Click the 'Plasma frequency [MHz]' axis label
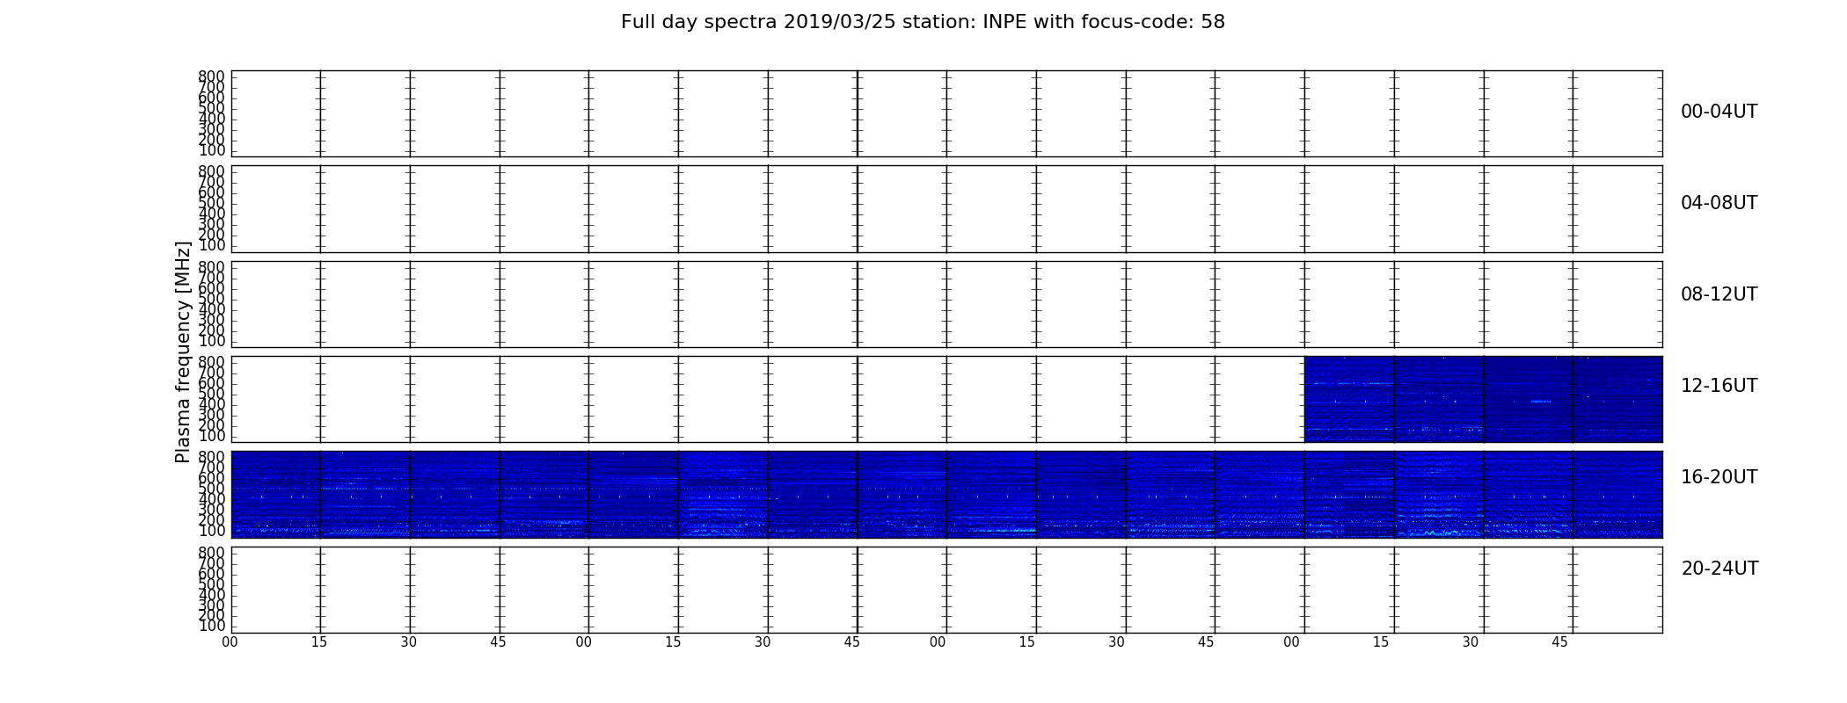The height and width of the screenshot is (703, 1847). coord(183,351)
